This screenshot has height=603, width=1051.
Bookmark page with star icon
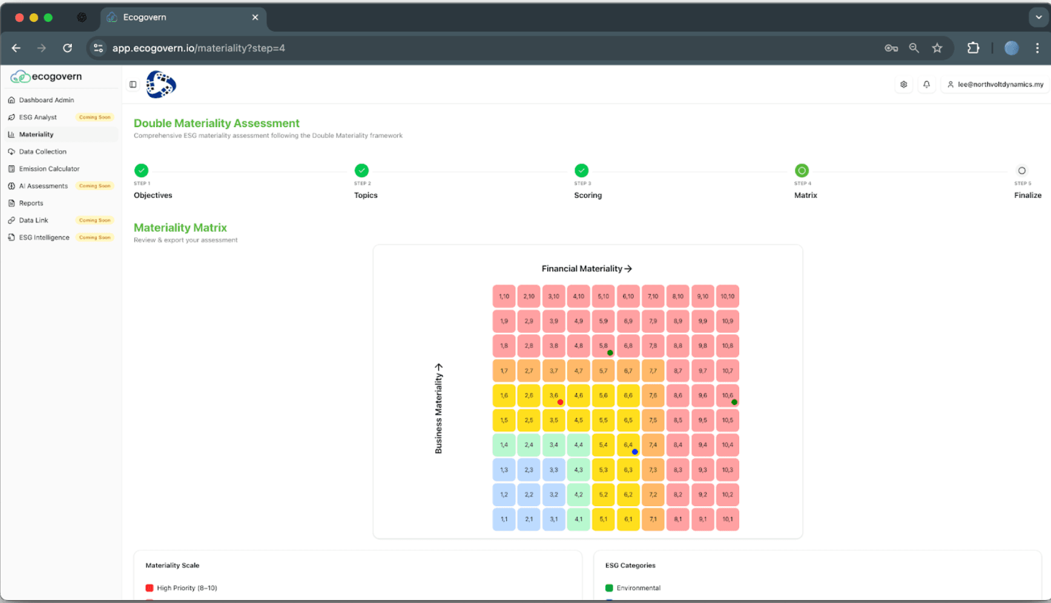point(937,48)
